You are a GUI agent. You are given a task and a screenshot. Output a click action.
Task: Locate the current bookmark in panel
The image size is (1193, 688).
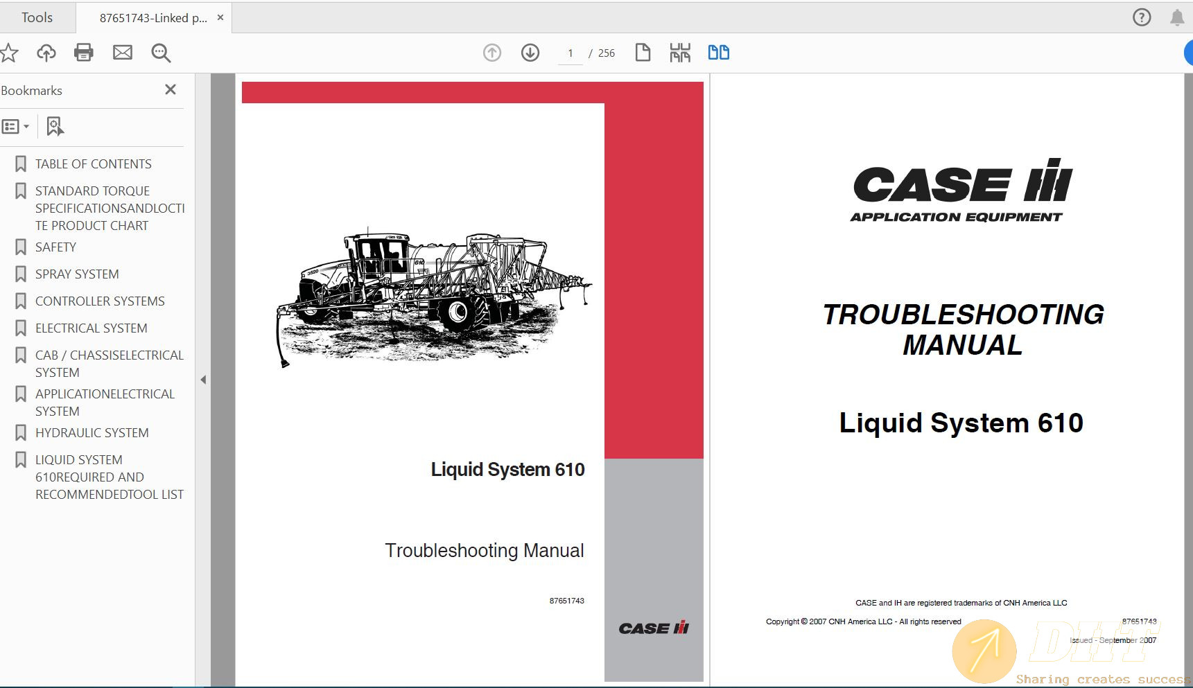tap(55, 126)
